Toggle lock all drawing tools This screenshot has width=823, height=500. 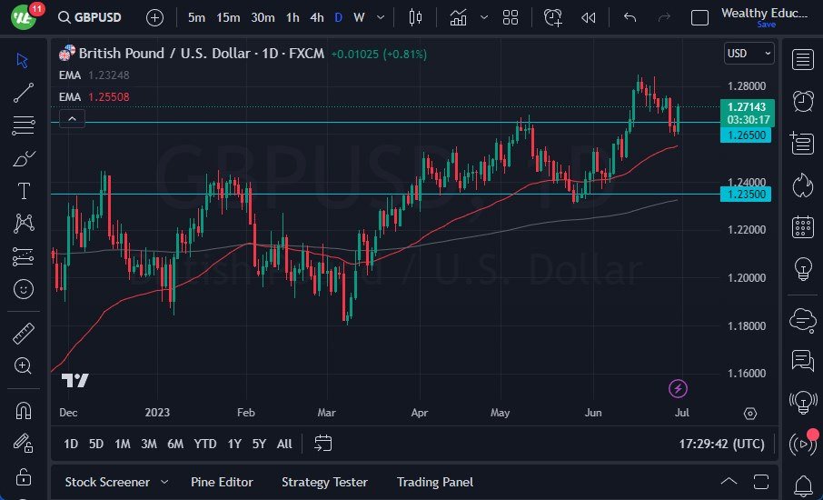coord(24,476)
